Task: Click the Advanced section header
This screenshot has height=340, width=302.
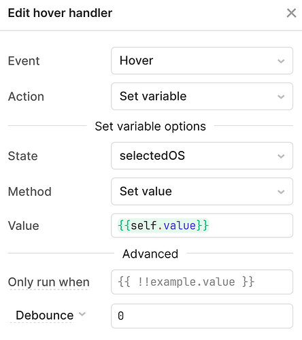Action: click(x=150, y=254)
